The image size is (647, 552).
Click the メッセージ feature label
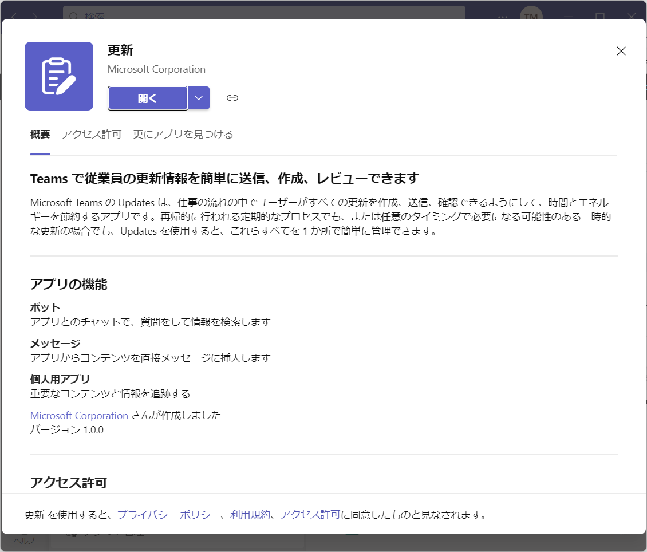56,343
